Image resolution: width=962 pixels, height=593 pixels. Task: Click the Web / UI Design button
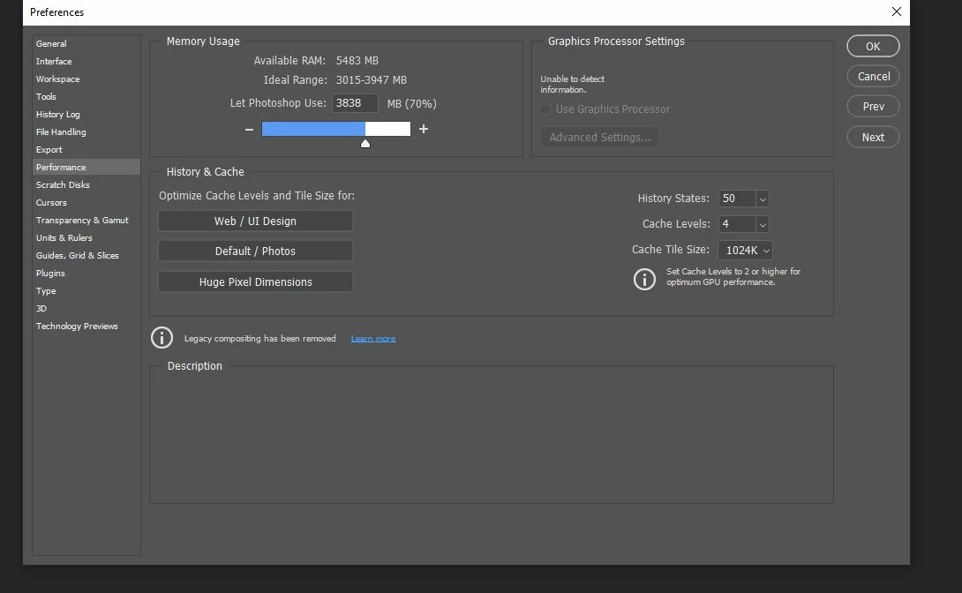coord(255,221)
